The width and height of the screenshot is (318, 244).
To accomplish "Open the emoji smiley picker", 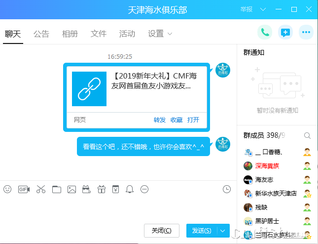I will (7, 189).
